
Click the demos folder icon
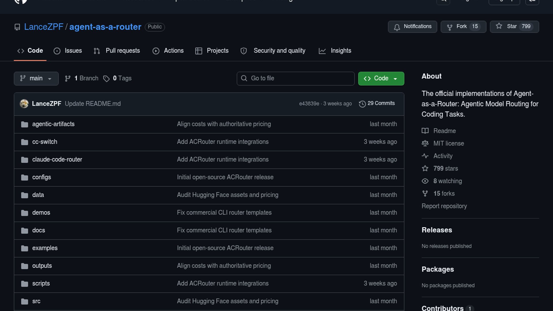[x=24, y=213]
